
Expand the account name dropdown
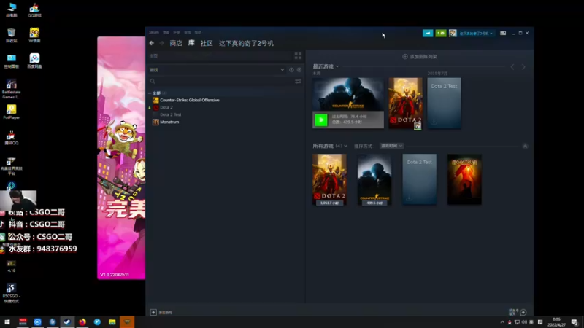coord(476,33)
